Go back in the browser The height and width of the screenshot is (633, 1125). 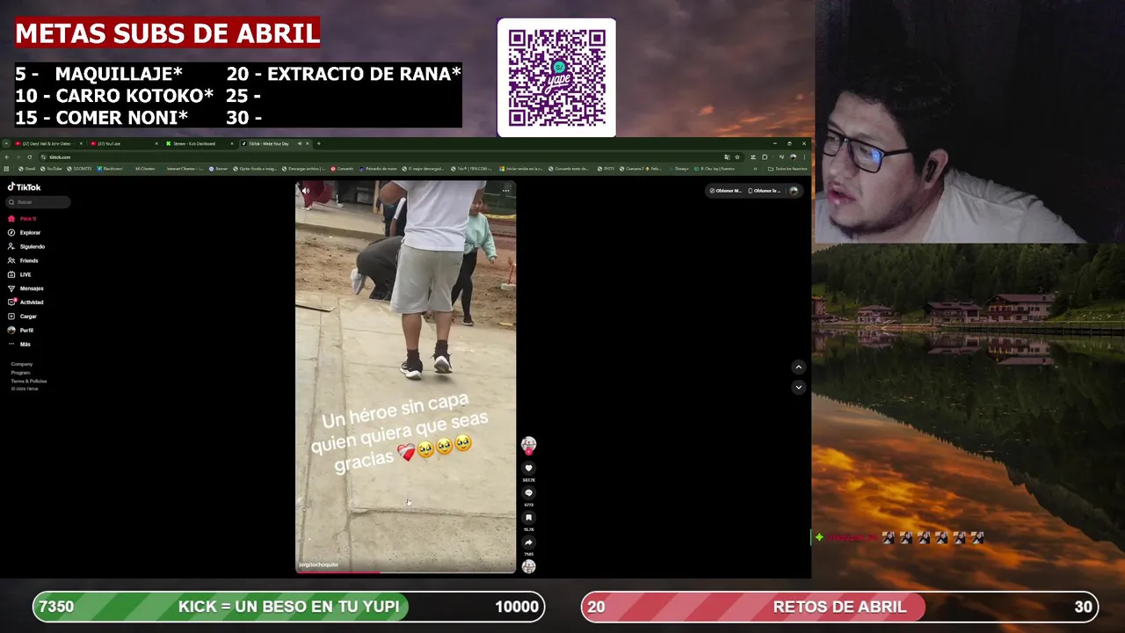7,157
